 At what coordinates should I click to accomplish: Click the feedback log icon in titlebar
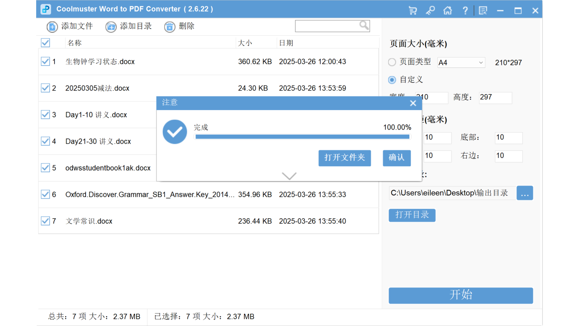pyautogui.click(x=482, y=10)
